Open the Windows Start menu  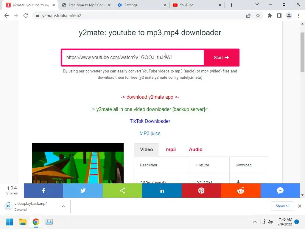click(10, 222)
